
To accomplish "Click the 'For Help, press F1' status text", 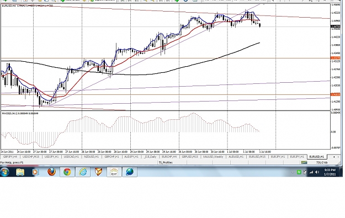I will (x=12, y=163).
